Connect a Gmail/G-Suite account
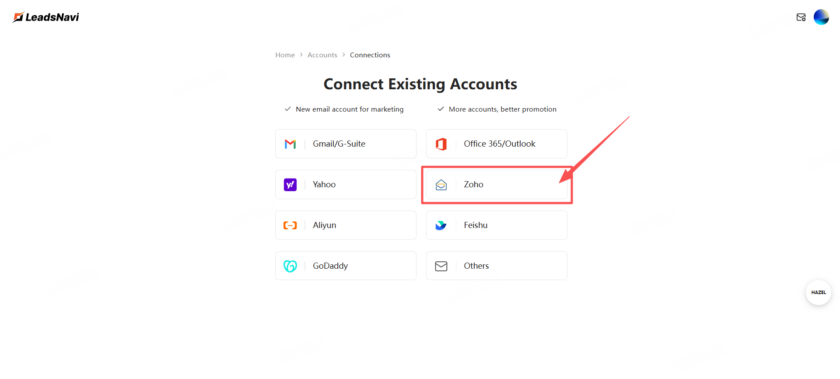Image resolution: width=840 pixels, height=379 pixels. point(346,144)
